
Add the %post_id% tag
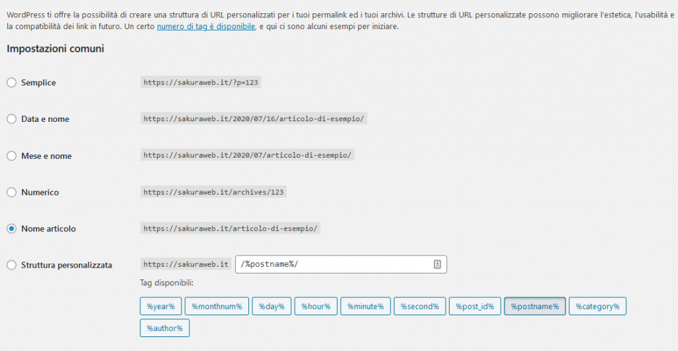pos(475,307)
